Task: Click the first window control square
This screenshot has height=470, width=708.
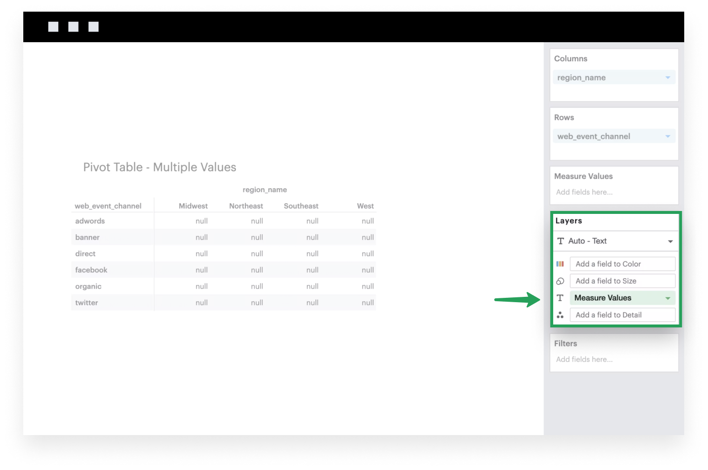Action: tap(53, 26)
